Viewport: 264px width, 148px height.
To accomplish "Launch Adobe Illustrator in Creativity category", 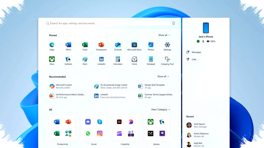I will pyautogui.click(x=119, y=122).
